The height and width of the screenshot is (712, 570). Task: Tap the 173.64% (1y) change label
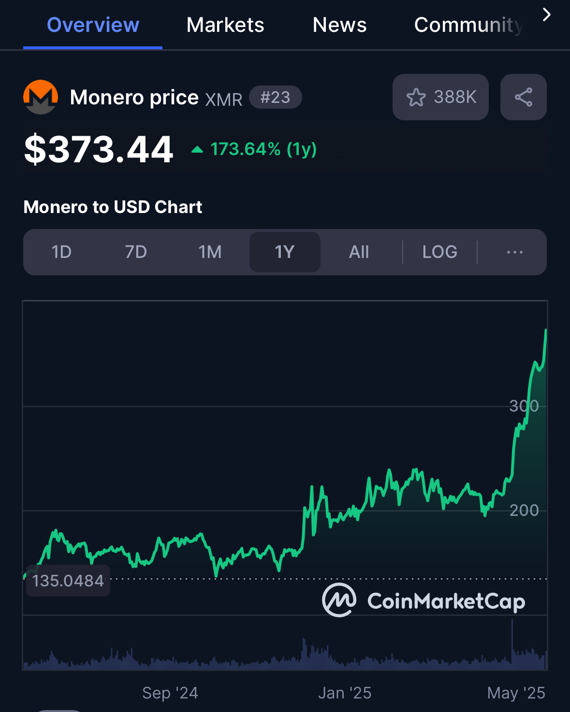click(263, 149)
